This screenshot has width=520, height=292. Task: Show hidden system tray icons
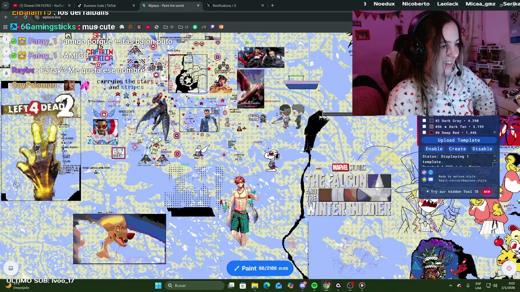451,286
